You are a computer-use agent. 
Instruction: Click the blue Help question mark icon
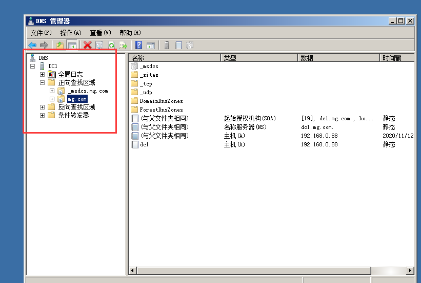(x=139, y=45)
